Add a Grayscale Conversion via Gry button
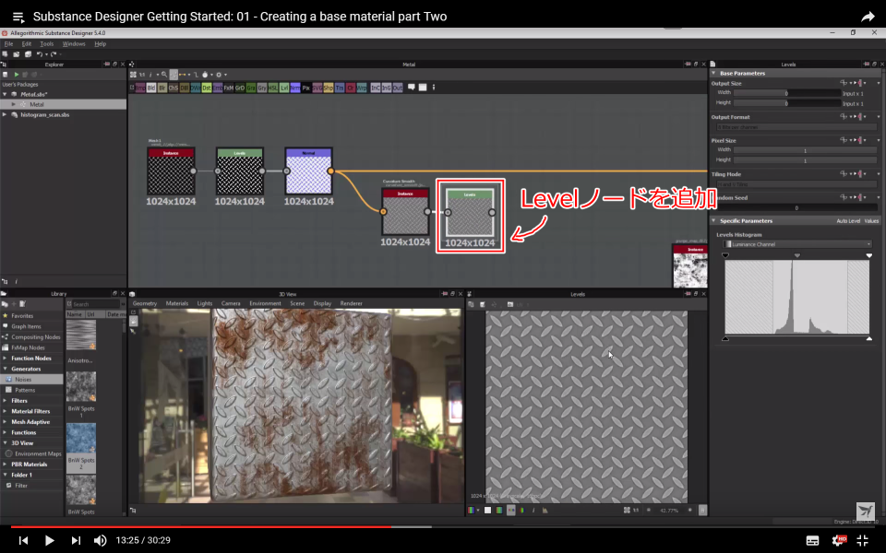 click(261, 88)
